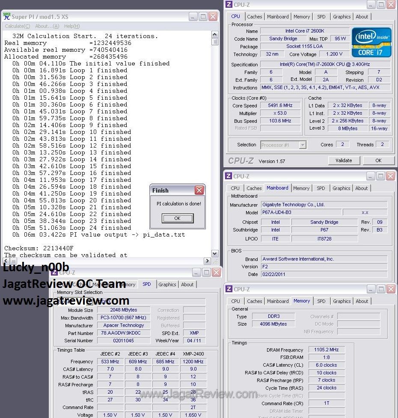Click the Multiplier value x 53.0
The width and height of the screenshot is (398, 418).
(280, 113)
